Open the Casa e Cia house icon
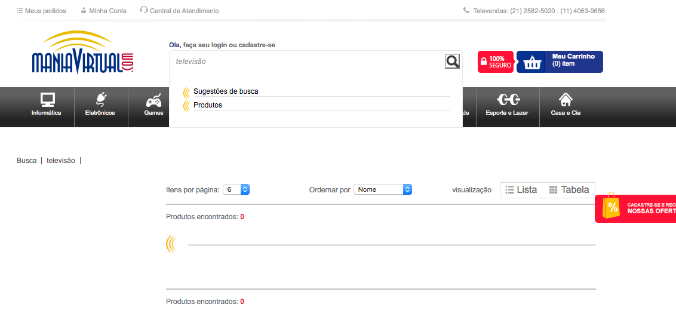The image size is (676, 310). coord(565,100)
